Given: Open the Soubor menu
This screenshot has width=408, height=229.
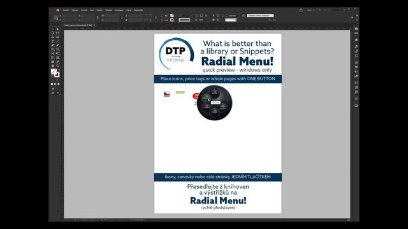Looking at the screenshot, I should pos(66,10).
